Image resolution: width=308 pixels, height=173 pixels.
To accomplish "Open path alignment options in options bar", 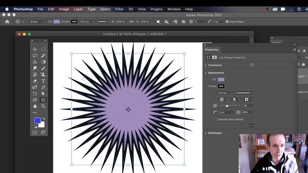I will pos(167,22).
